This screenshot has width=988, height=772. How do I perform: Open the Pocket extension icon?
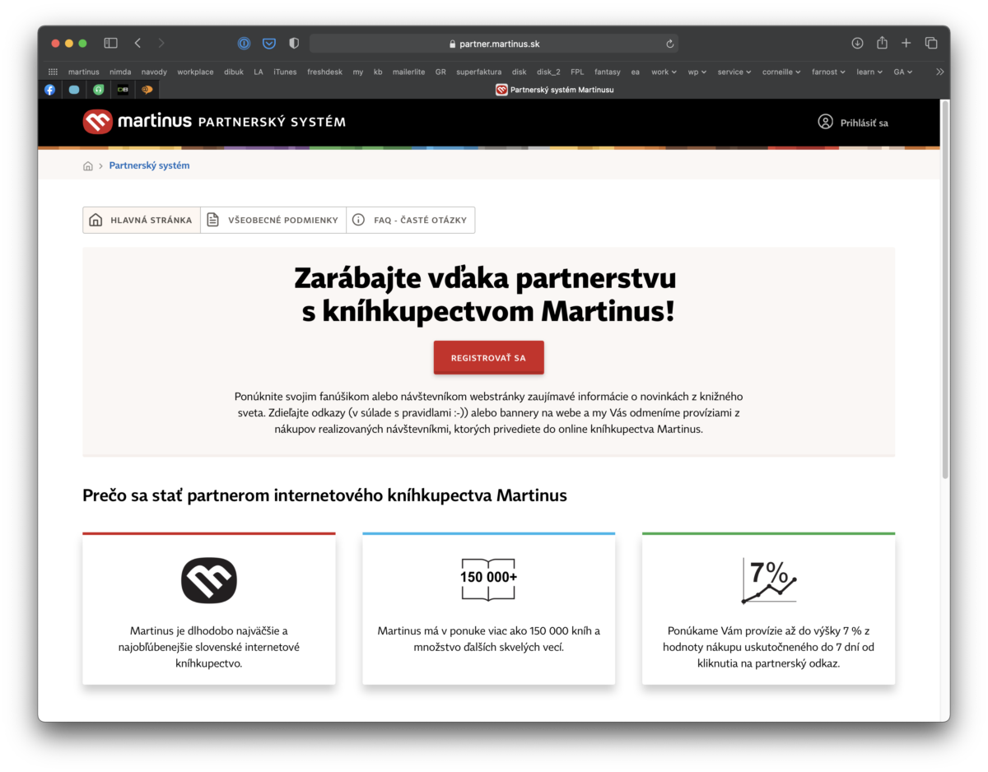pos(268,43)
